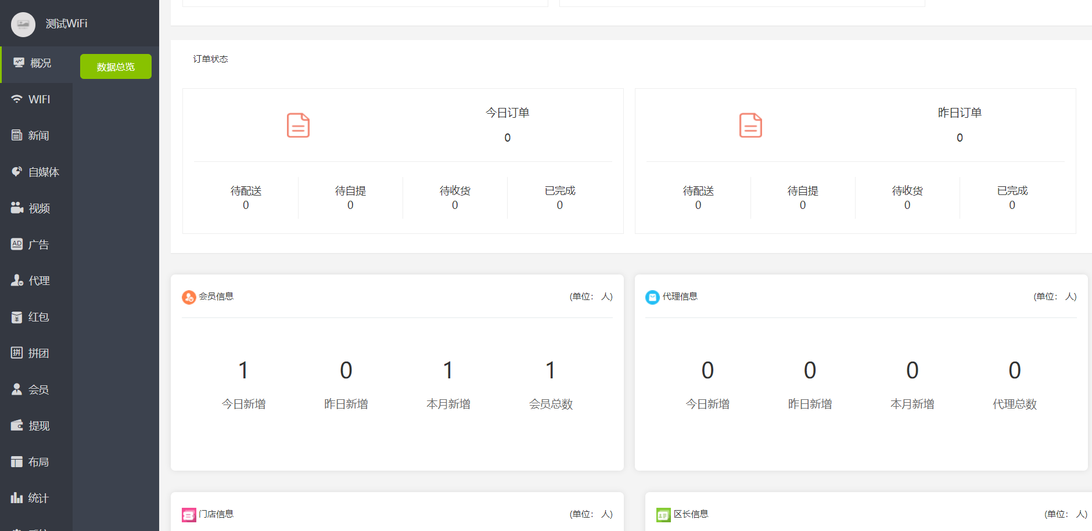Click the 订单状态 section title
1092x531 pixels.
click(x=210, y=59)
